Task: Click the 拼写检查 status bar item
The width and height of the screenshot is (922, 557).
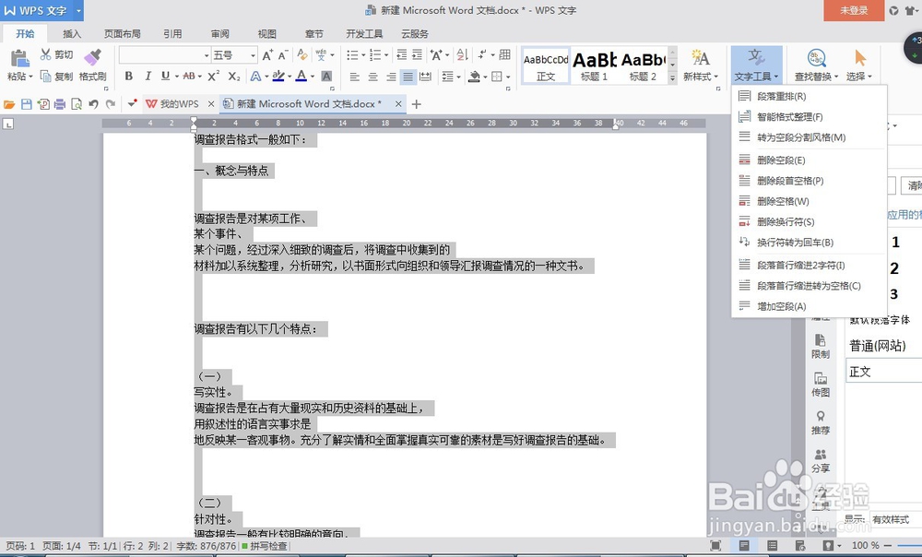Action: 265,546
